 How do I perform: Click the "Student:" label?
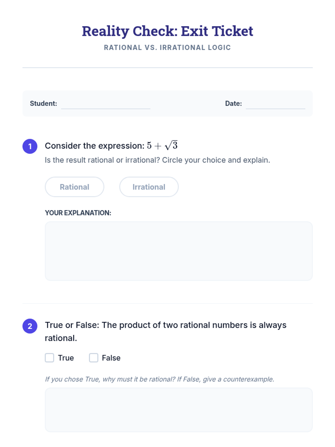coord(43,103)
